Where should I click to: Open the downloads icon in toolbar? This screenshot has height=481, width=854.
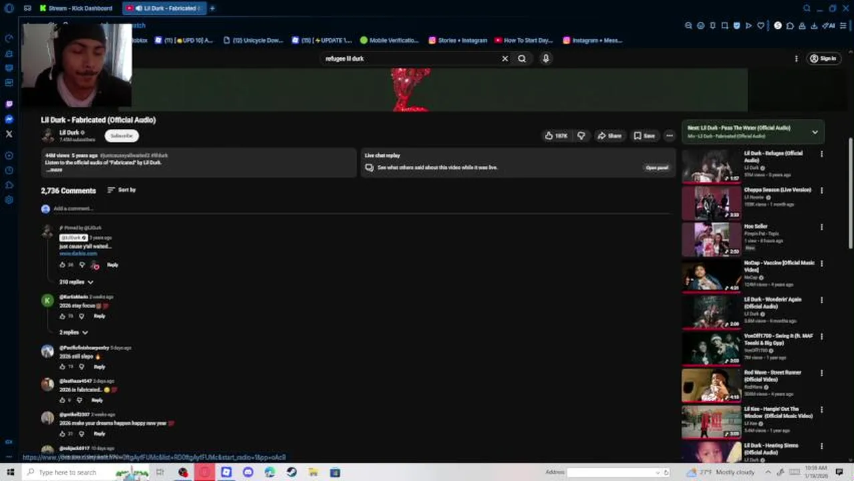pos(815,25)
